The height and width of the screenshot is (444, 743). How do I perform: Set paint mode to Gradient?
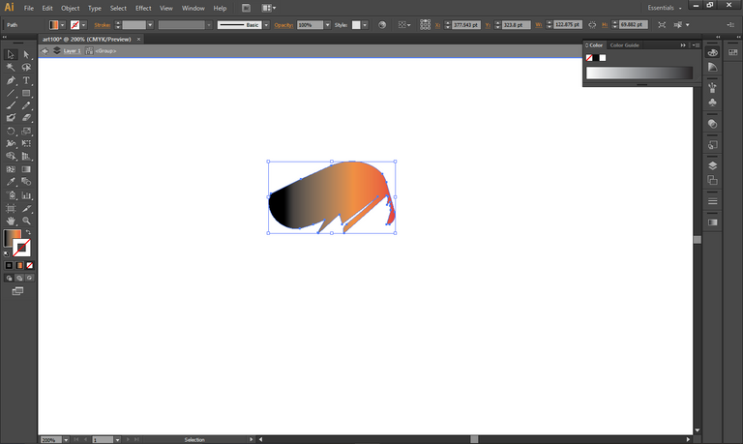point(19,265)
